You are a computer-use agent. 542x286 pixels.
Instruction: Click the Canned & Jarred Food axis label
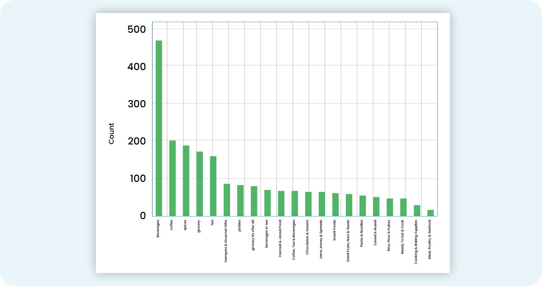pyautogui.click(x=280, y=238)
